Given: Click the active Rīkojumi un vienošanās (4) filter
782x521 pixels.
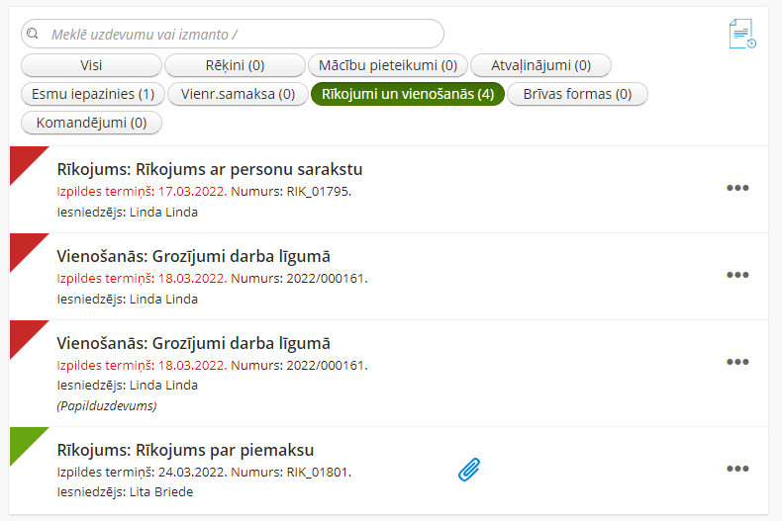Looking at the screenshot, I should pyautogui.click(x=408, y=94).
